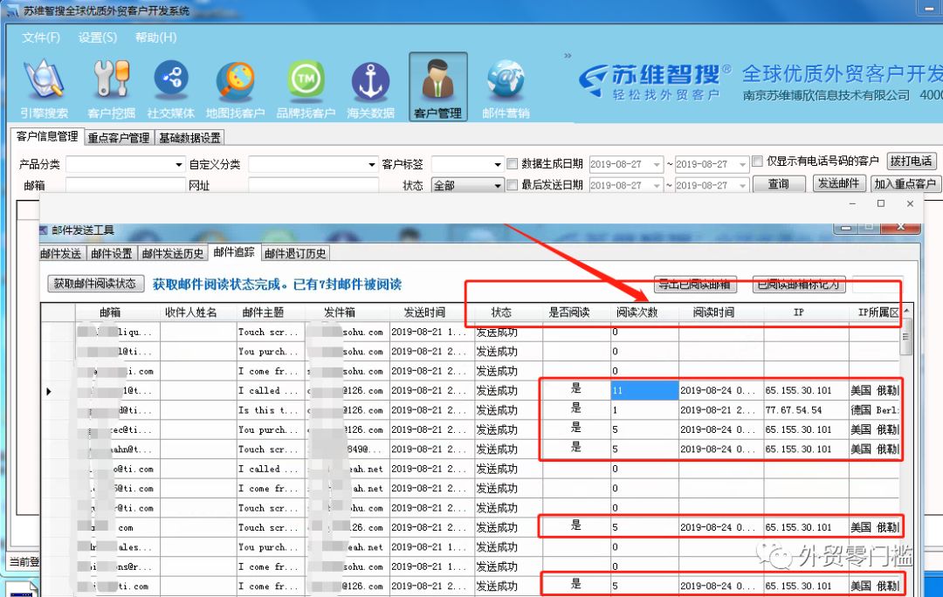The height and width of the screenshot is (597, 943).
Task: Select the highlighted read count cell 11
Action: (644, 390)
